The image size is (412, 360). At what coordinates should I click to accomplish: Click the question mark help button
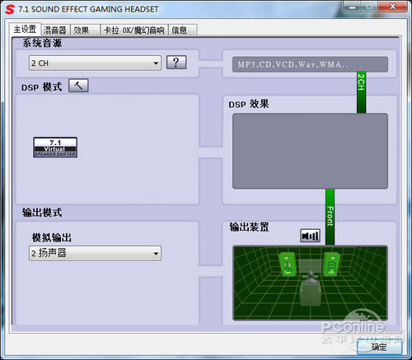coord(176,63)
